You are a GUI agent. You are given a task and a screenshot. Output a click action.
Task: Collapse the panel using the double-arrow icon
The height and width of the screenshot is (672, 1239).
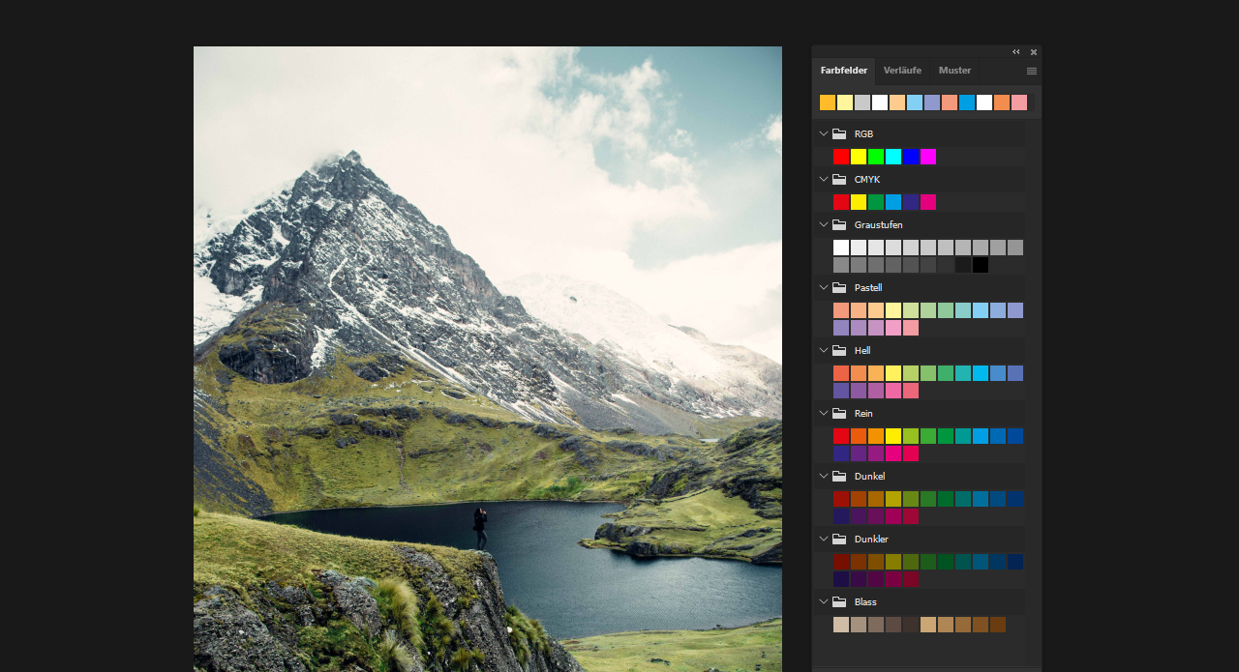[x=1016, y=52]
